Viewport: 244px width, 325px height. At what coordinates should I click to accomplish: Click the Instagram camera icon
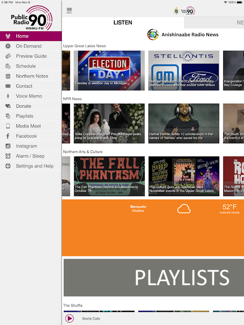(8, 146)
